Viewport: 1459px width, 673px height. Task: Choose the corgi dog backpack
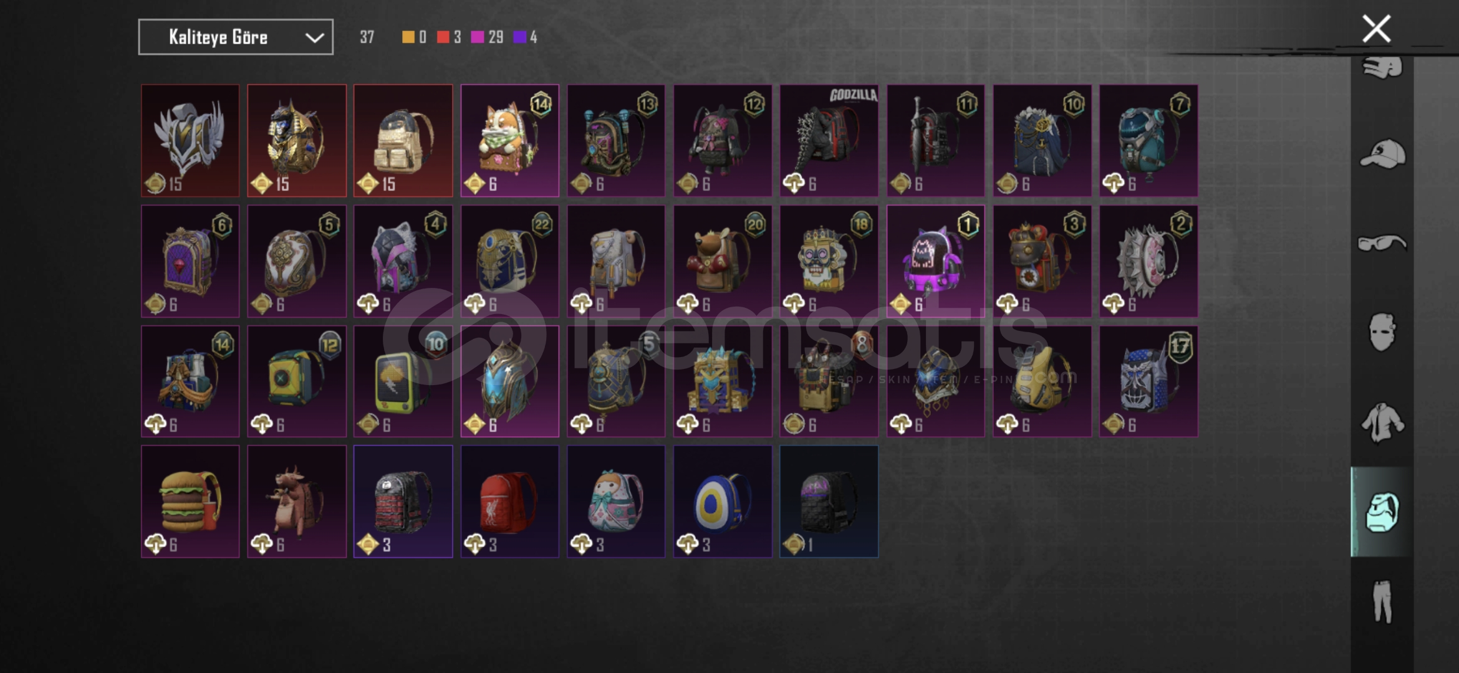point(509,141)
